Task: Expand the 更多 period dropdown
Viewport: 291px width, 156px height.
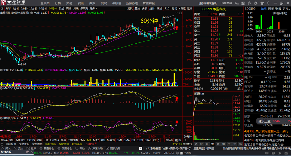Action: pyautogui.click(x=93, y=8)
